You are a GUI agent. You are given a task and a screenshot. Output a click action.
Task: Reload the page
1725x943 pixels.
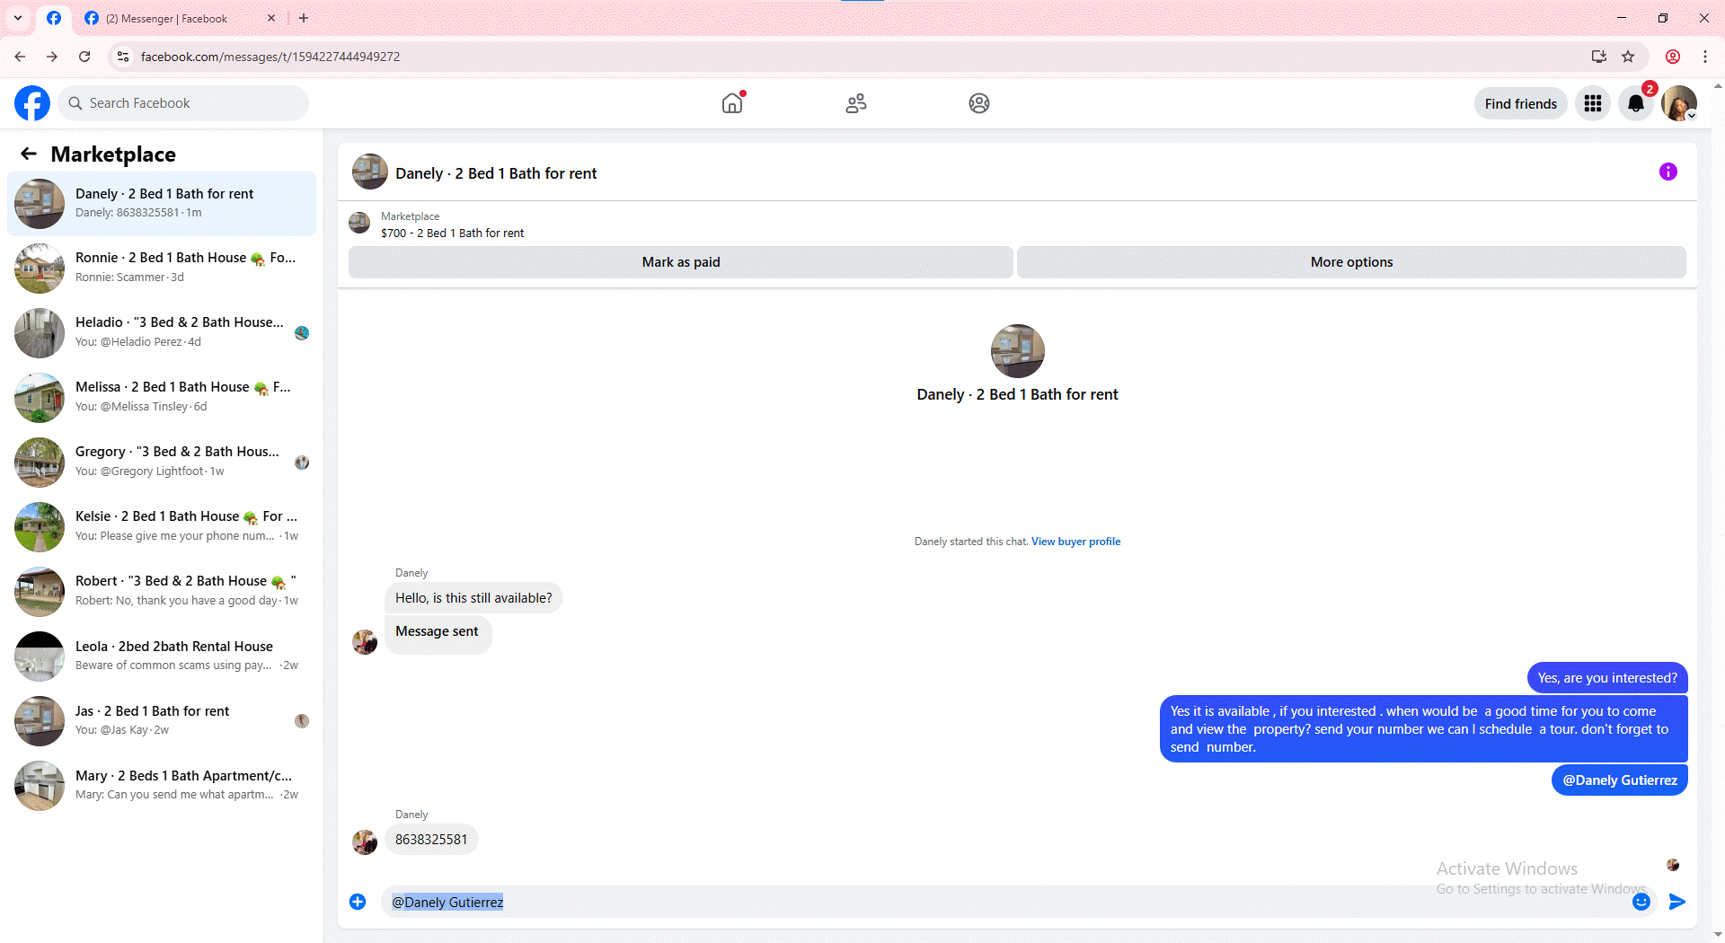coord(84,57)
